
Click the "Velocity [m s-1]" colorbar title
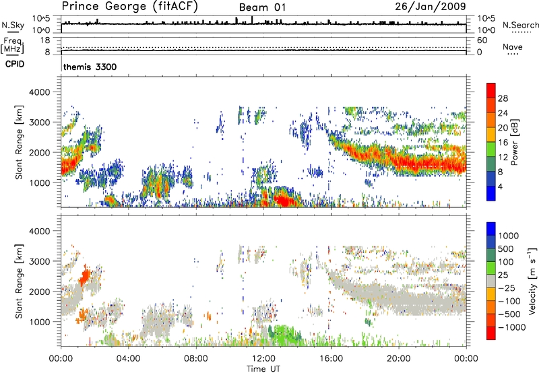click(533, 281)
